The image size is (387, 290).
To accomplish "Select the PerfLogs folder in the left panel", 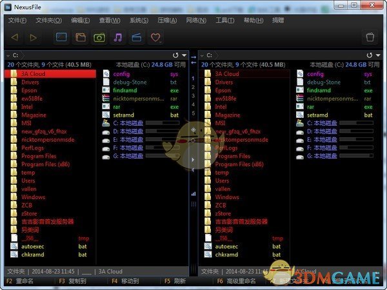I will 33,148.
